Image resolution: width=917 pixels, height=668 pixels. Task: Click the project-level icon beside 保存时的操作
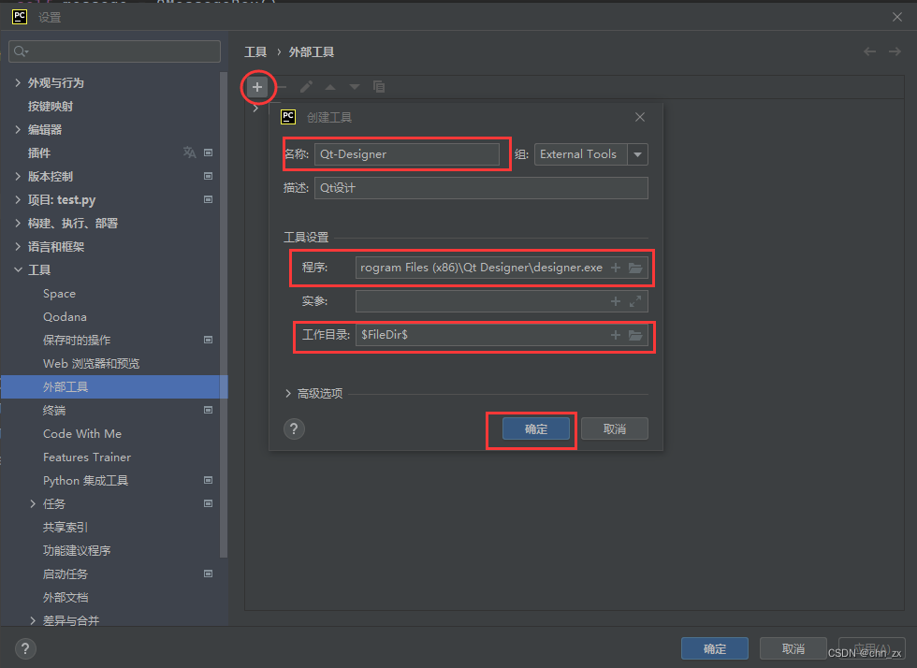208,340
